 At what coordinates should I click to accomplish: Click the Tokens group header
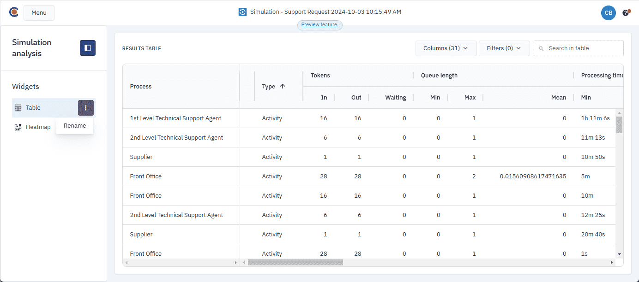(x=320, y=76)
